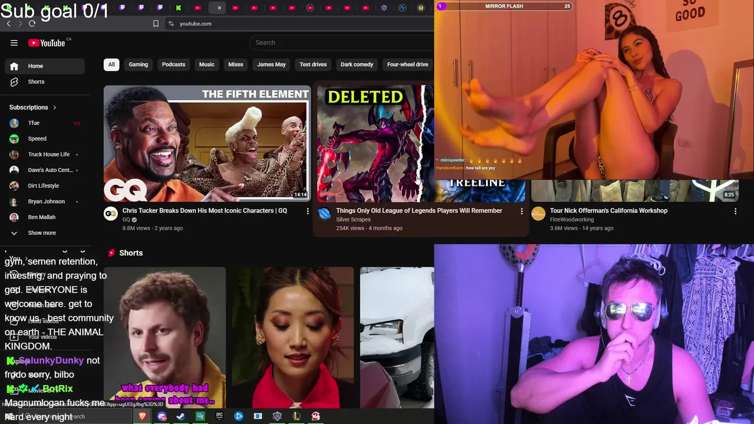
Task: Open the Chris Tucker GQ video thumbnail
Action: [207, 143]
